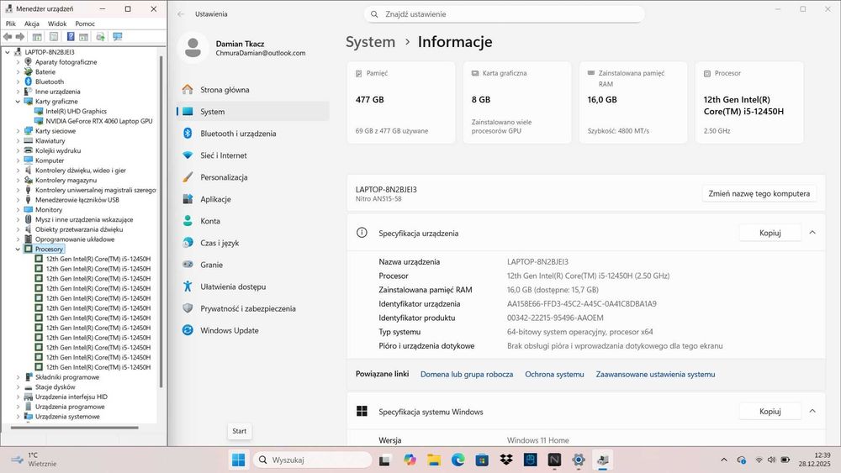The image size is (841, 473).
Task: Click the Task View taskbar icon
Action: point(384,460)
